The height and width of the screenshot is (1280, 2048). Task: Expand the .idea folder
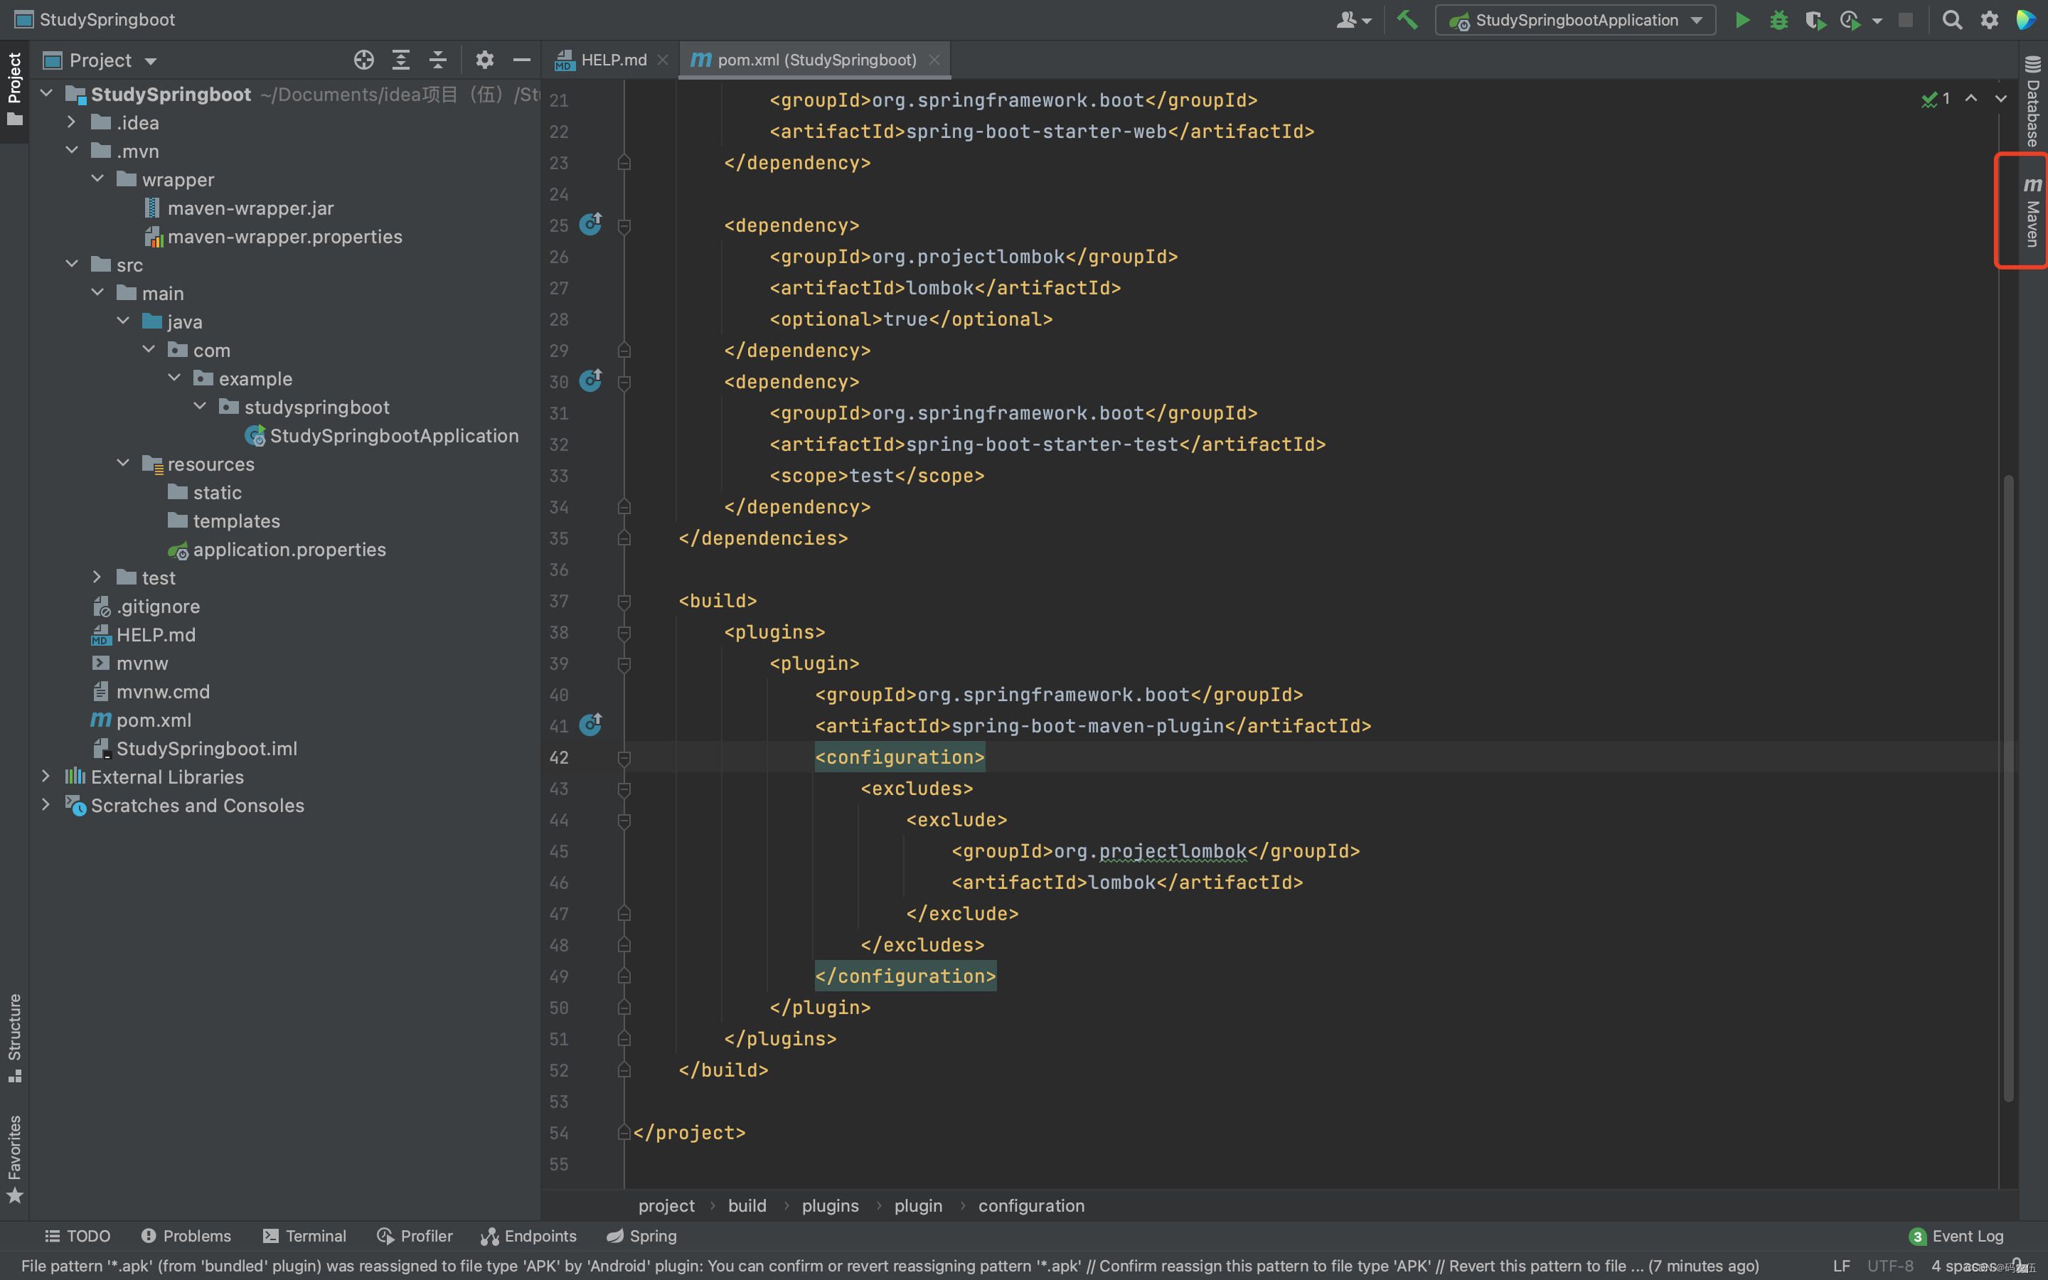pos(72,122)
